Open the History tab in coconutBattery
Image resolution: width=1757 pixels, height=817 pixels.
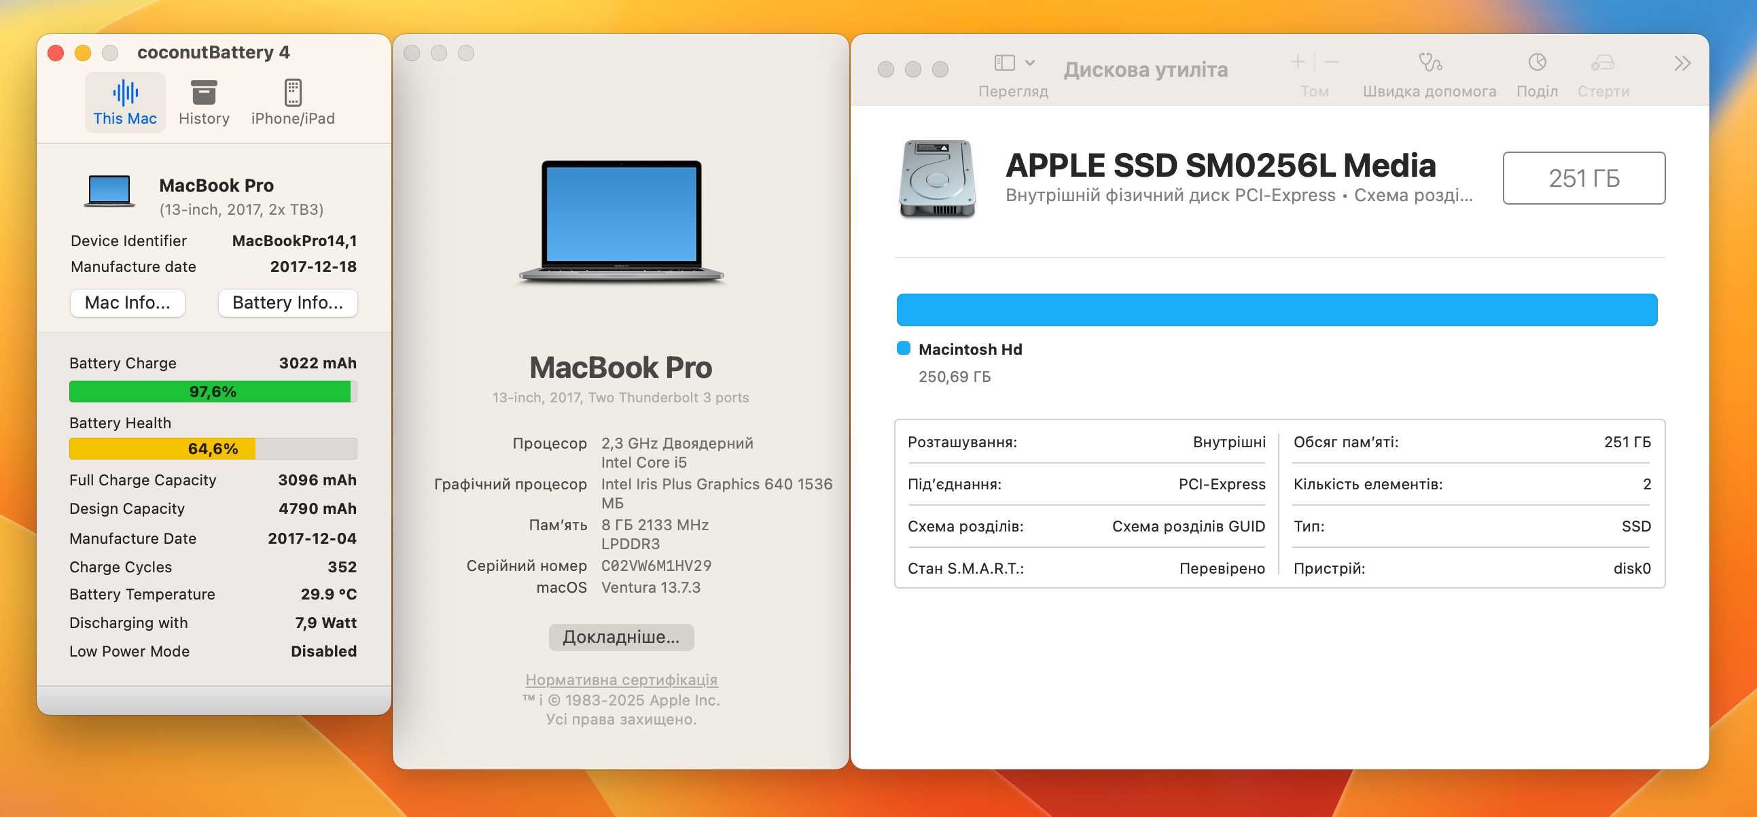pyautogui.click(x=204, y=103)
